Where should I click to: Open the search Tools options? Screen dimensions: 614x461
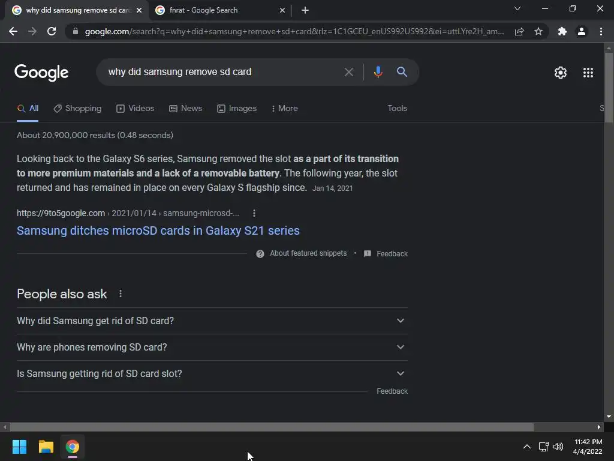(397, 108)
